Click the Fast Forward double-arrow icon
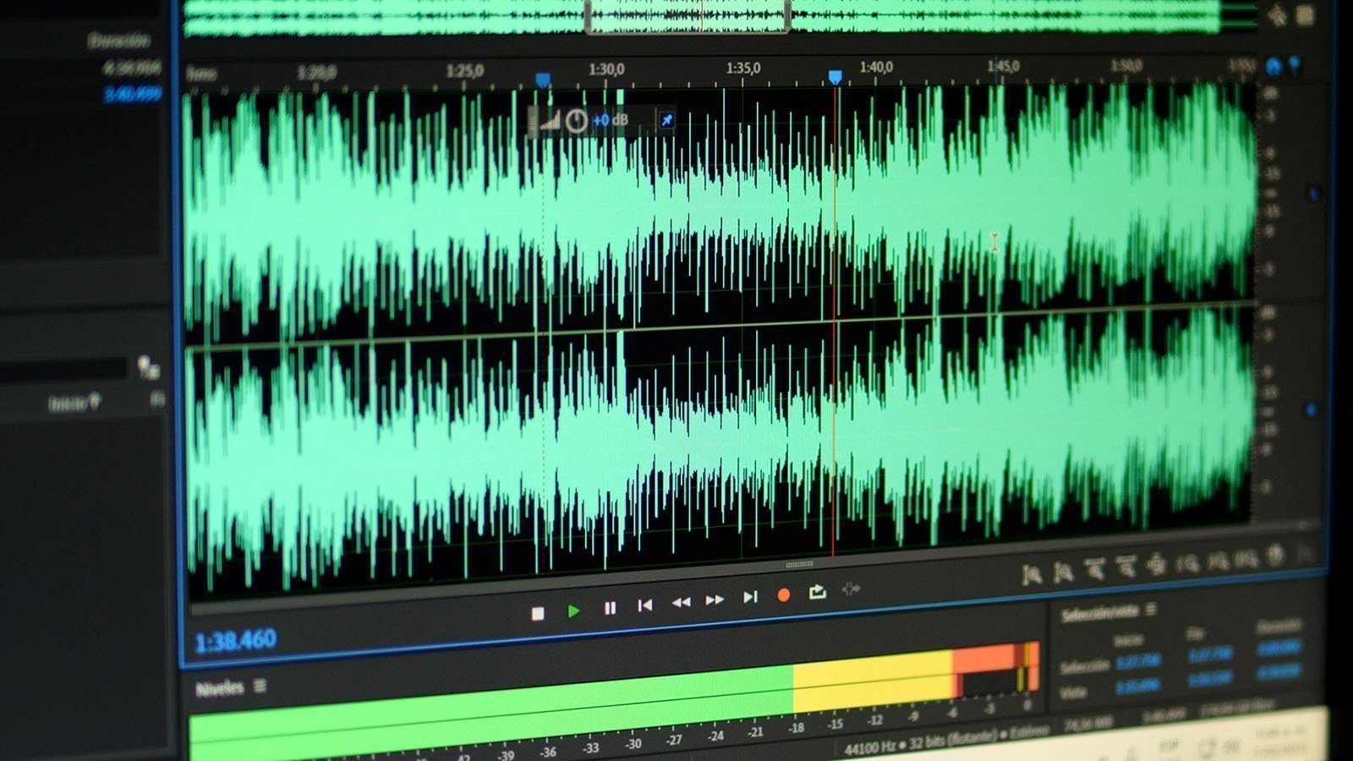1353x761 pixels. pos(715,599)
